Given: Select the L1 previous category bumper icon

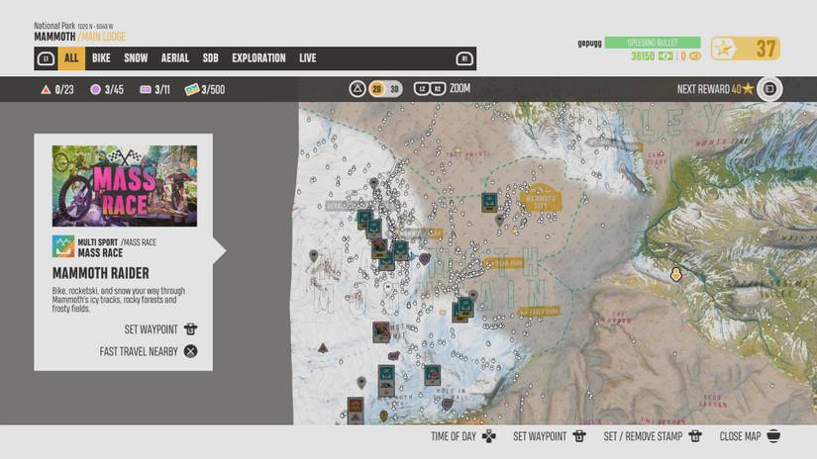Looking at the screenshot, I should coord(46,58).
